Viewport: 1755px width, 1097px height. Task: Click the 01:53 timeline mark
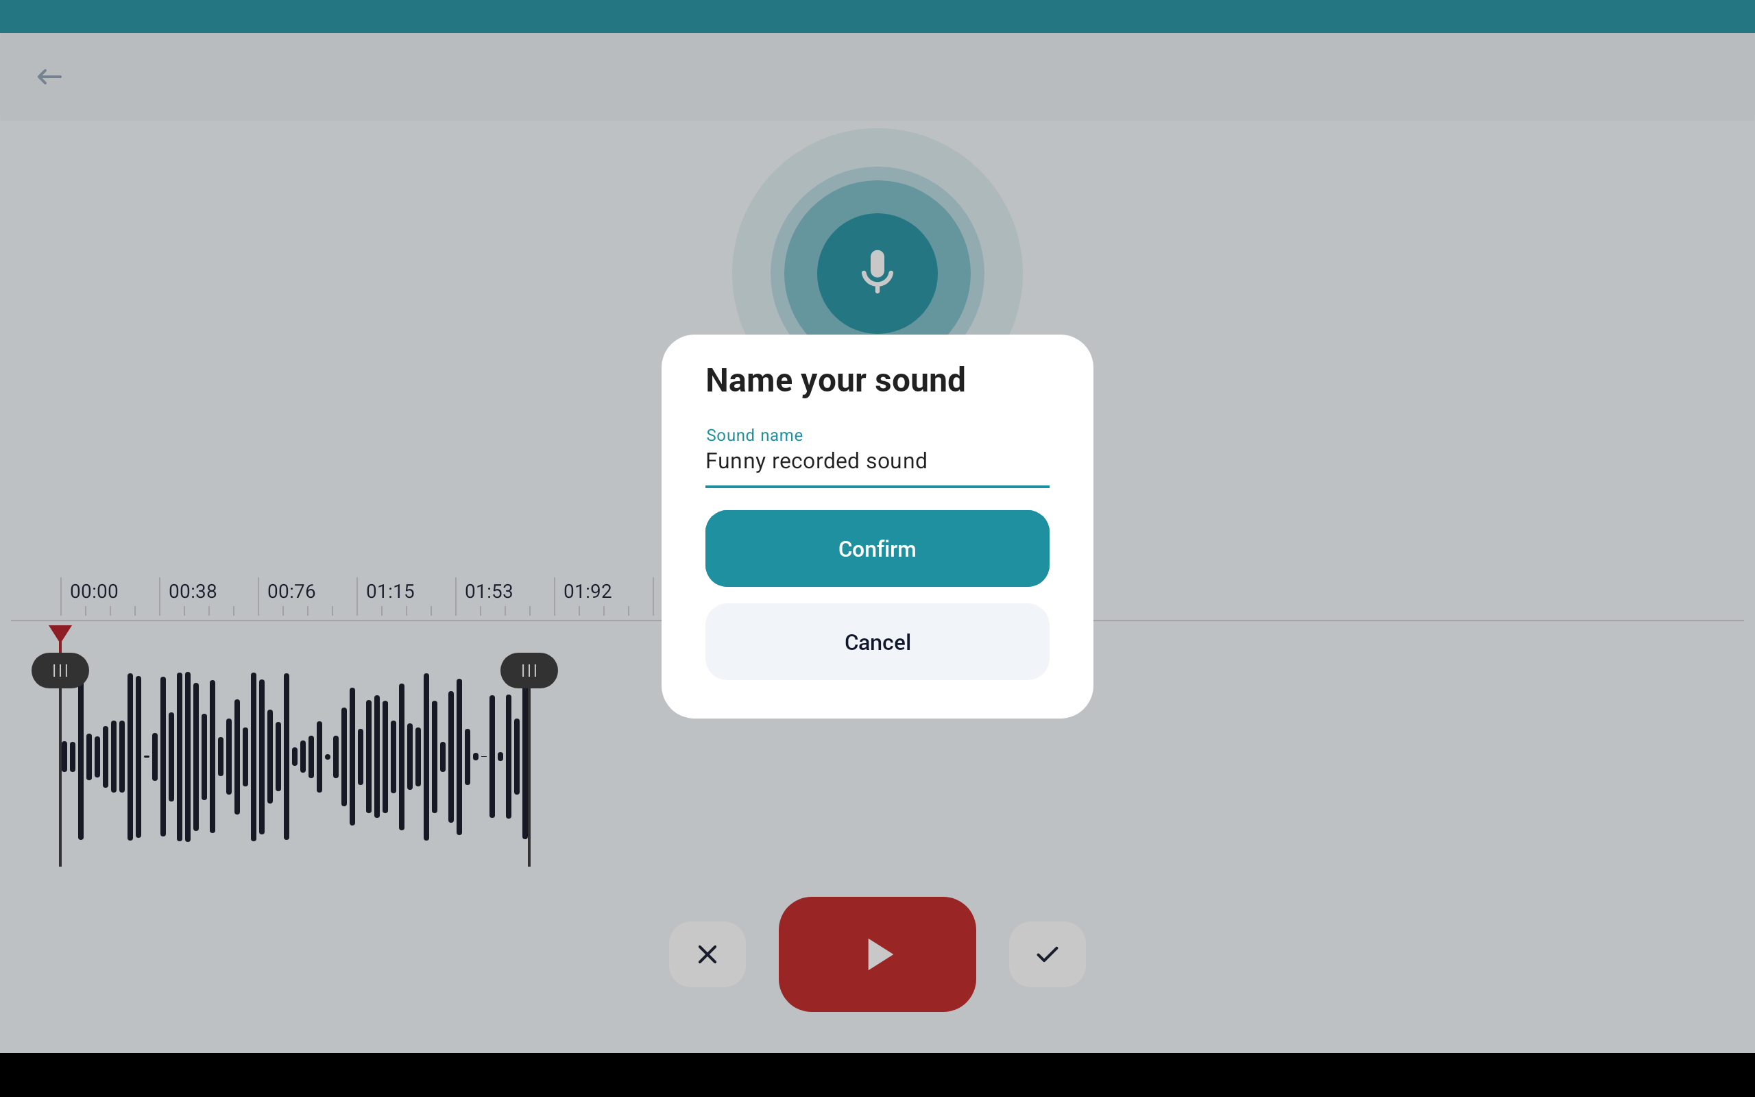point(489,591)
